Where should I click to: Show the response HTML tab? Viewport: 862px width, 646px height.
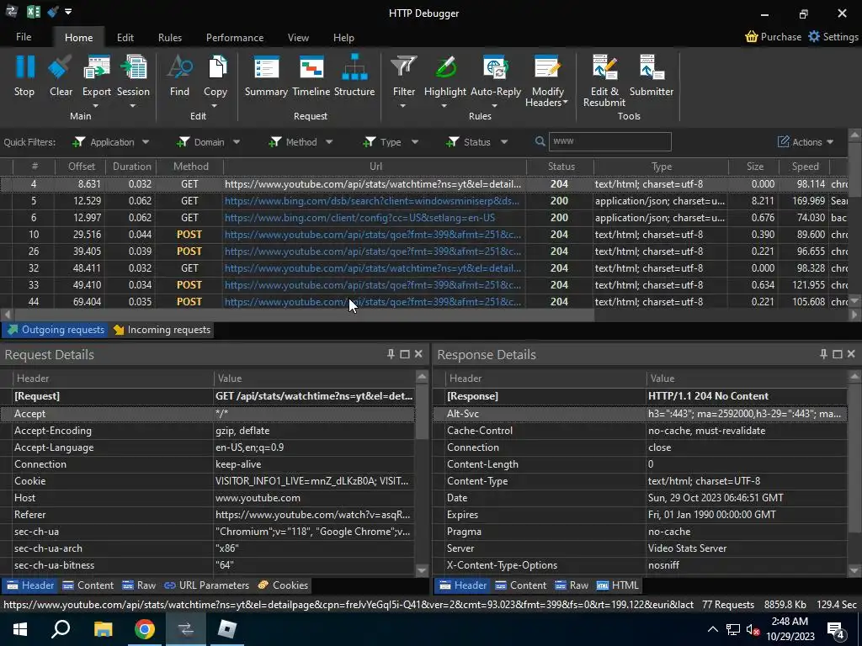coord(618,585)
